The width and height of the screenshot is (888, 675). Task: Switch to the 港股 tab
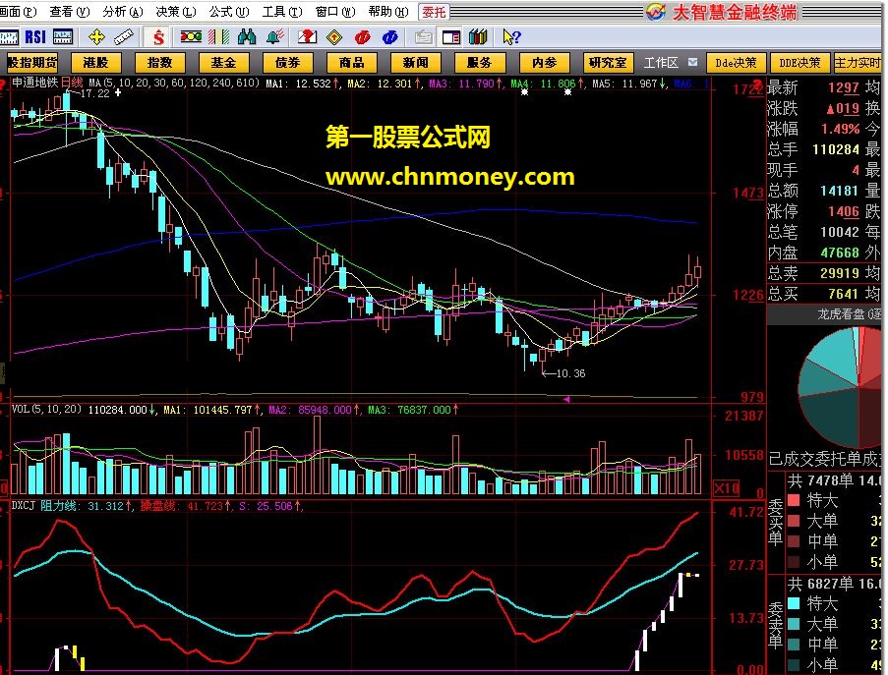click(95, 62)
